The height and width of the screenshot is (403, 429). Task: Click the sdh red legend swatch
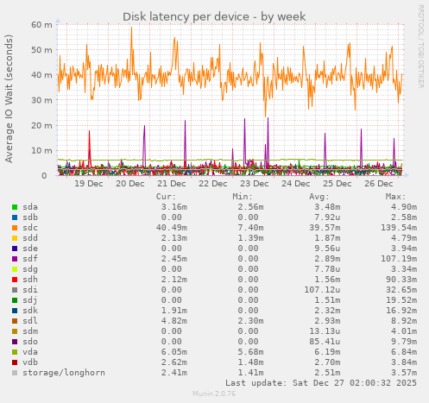pos(15,280)
